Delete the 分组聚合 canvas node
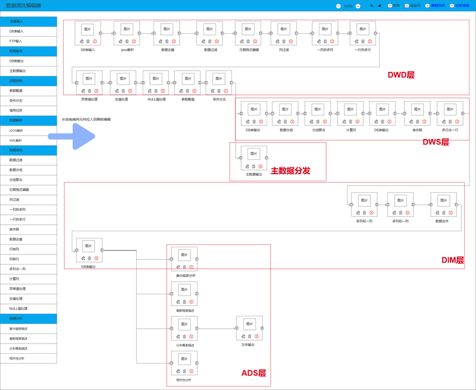This screenshot has height=390, width=476. (318, 122)
